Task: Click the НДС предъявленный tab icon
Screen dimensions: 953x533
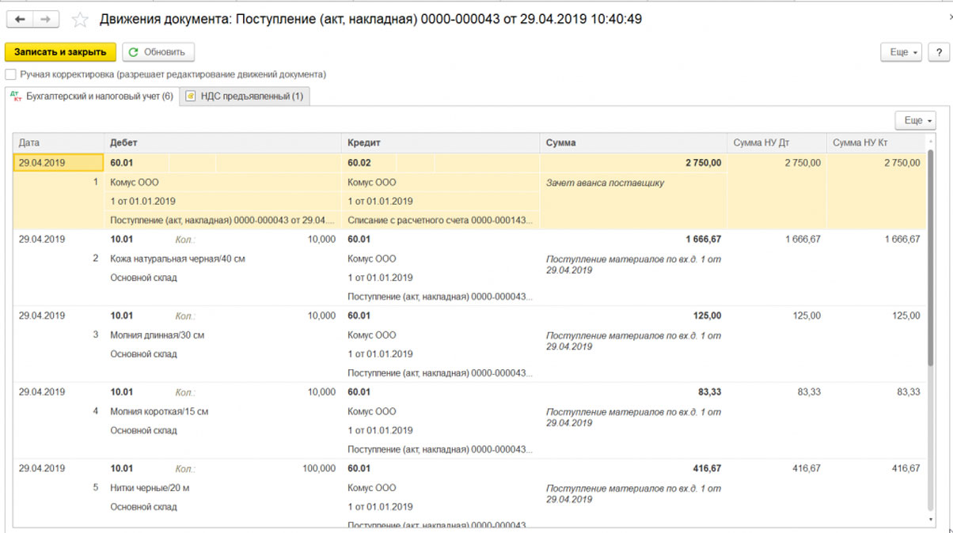Action: (x=191, y=96)
